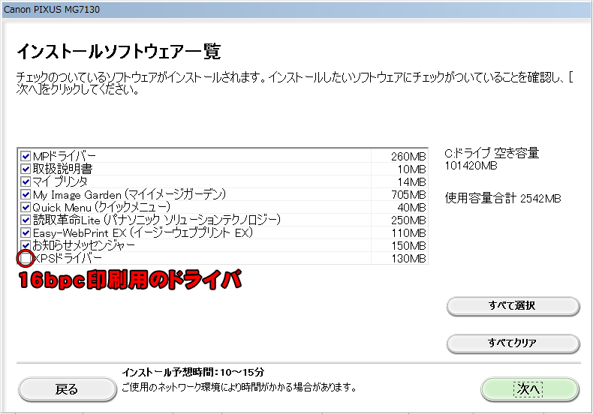Viewport: 593px width, 414px height.
Task: Click the インストールソフトウェア一覧 heading
Action: (x=119, y=51)
